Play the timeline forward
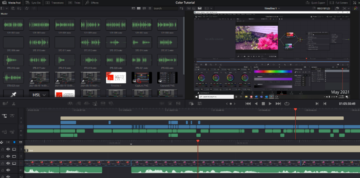360x178 pixels. pyautogui.click(x=270, y=104)
